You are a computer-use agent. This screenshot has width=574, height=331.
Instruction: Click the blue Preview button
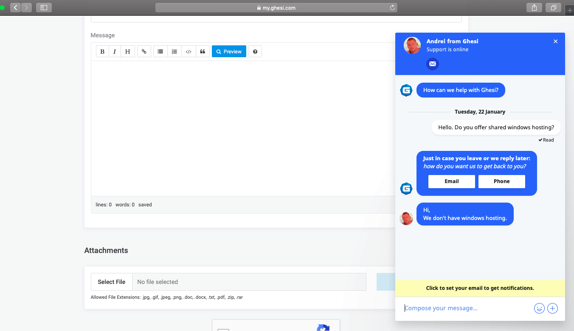229,52
